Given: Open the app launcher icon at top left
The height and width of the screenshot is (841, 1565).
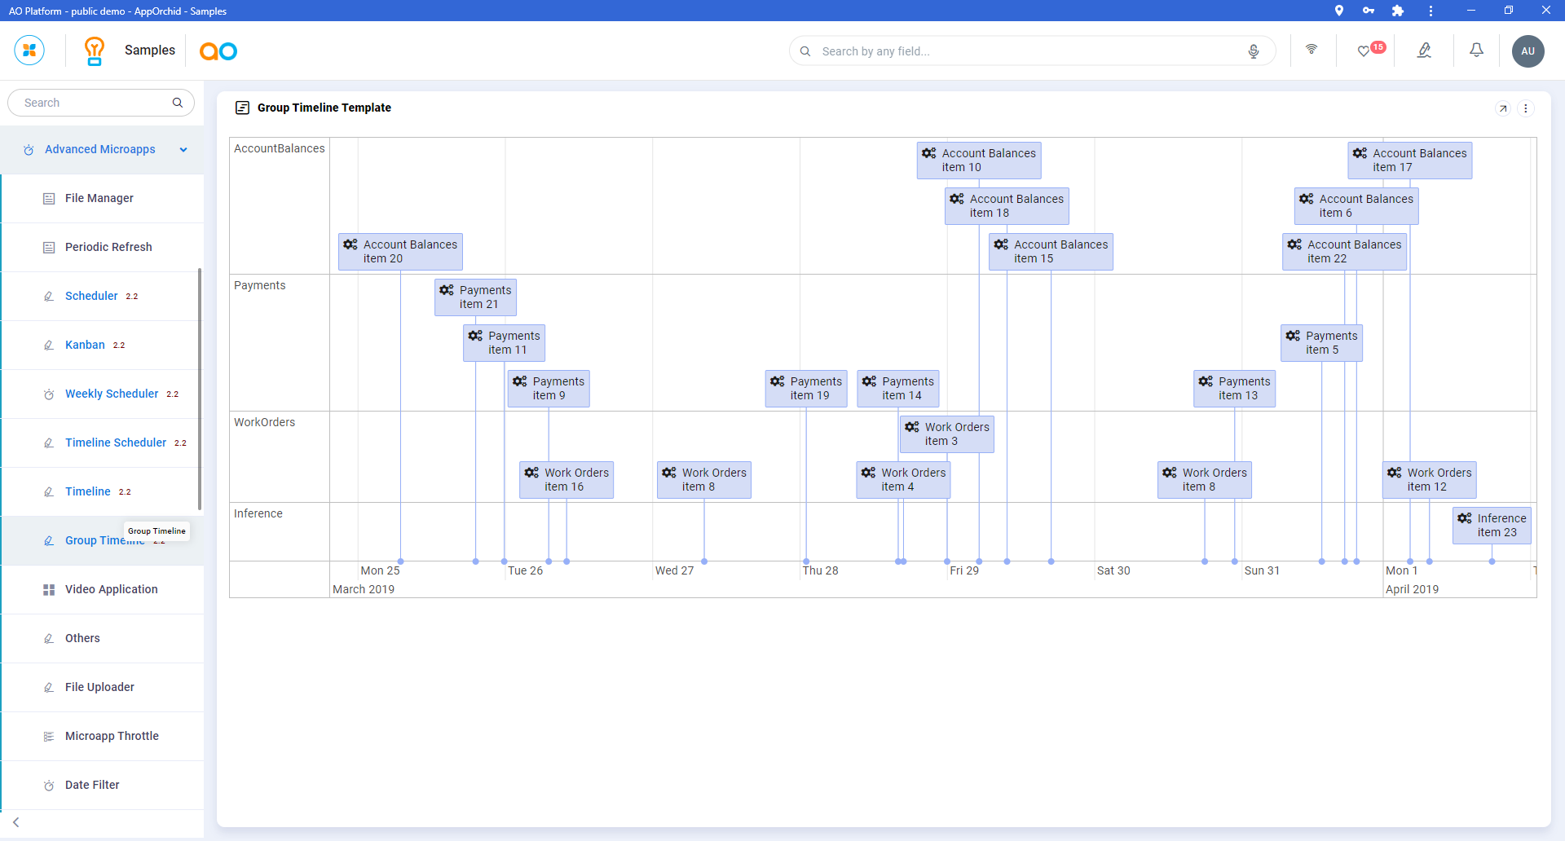Looking at the screenshot, I should click(29, 51).
